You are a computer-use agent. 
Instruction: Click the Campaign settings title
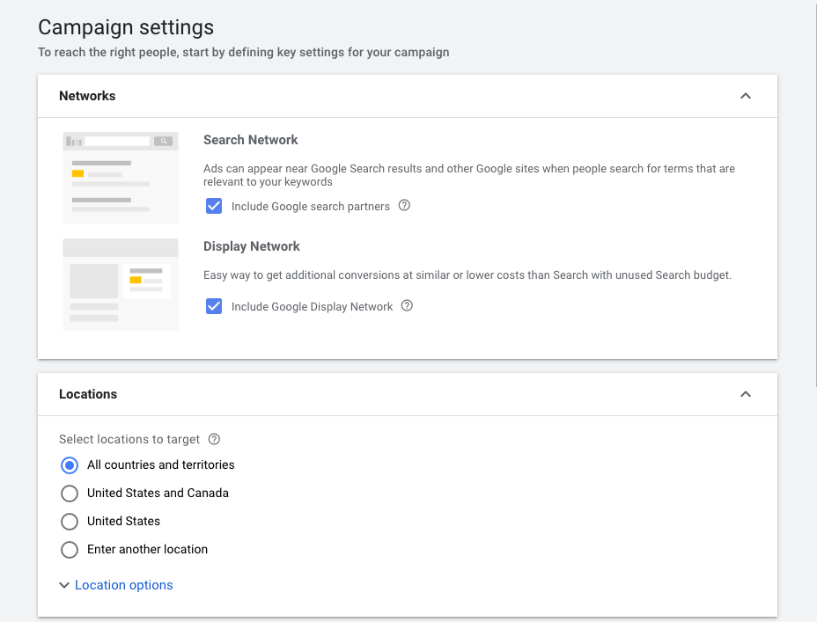coord(126,28)
